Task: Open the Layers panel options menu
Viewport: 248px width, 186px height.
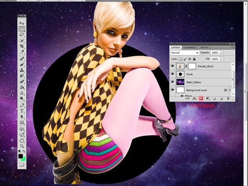Action: 232,47
